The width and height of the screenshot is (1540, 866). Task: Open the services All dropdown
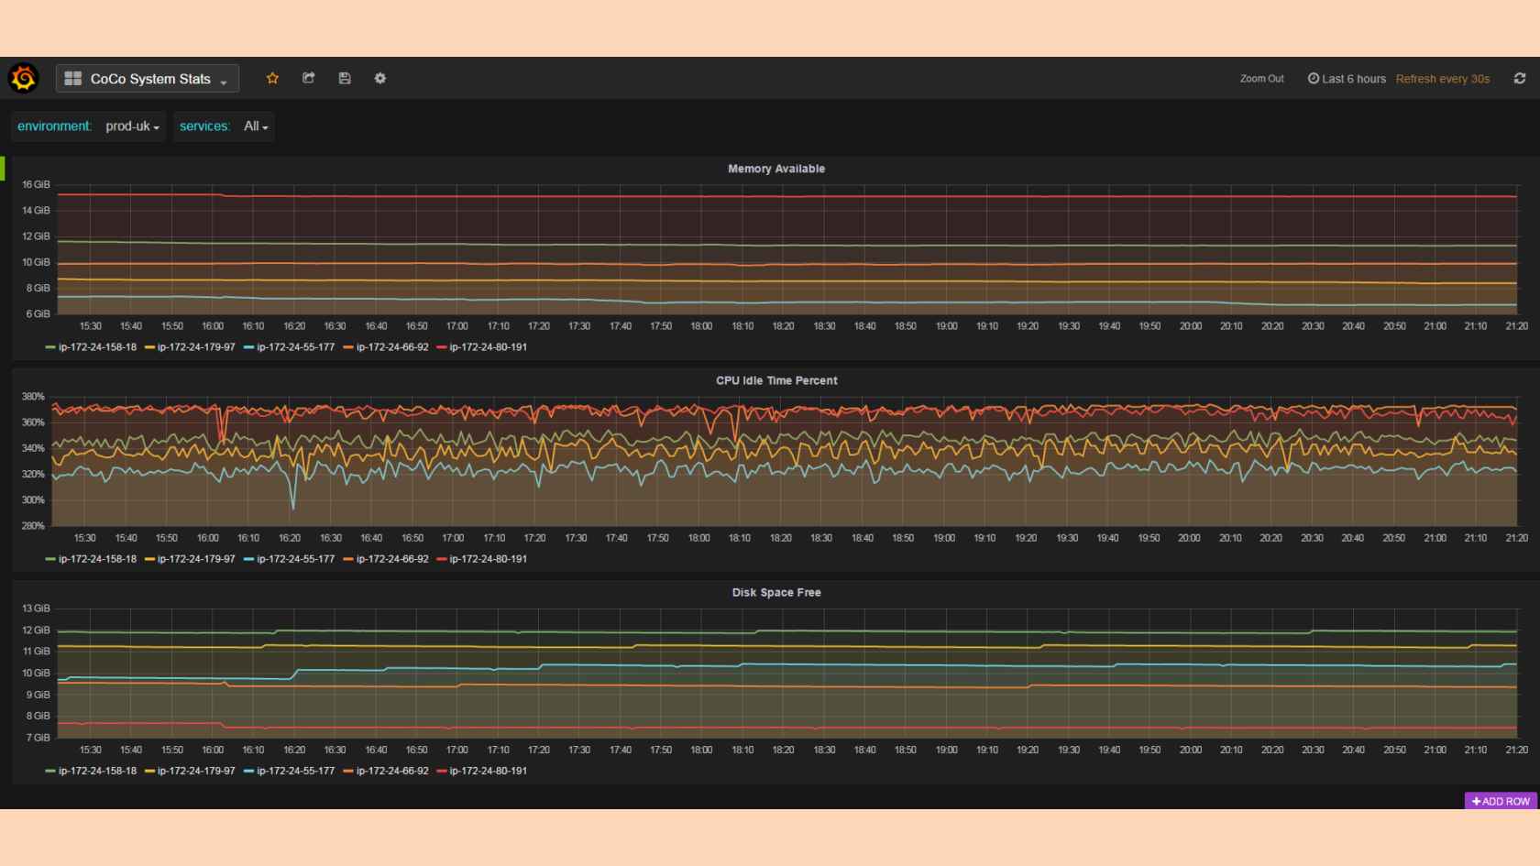pos(256,126)
